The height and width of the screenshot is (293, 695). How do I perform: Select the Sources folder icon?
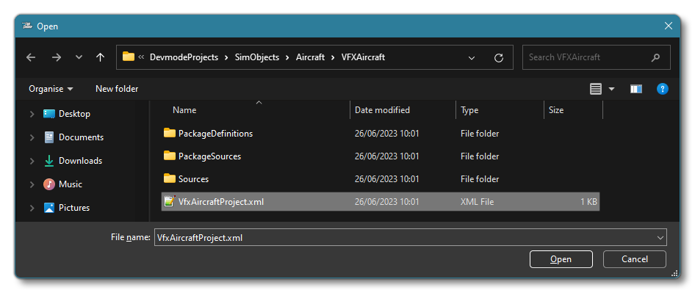point(169,178)
